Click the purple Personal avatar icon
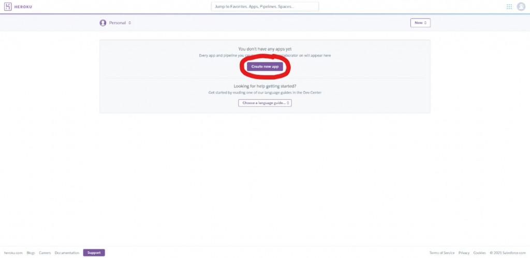This screenshot has width=530, height=258. tap(103, 23)
